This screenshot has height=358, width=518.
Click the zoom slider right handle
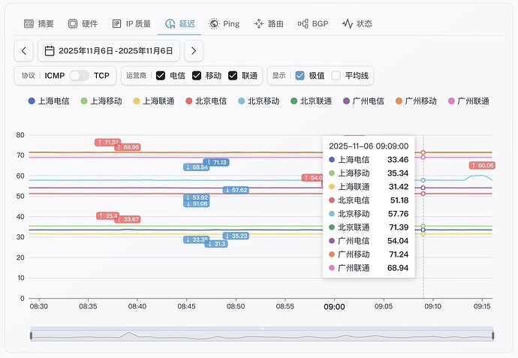click(x=493, y=335)
